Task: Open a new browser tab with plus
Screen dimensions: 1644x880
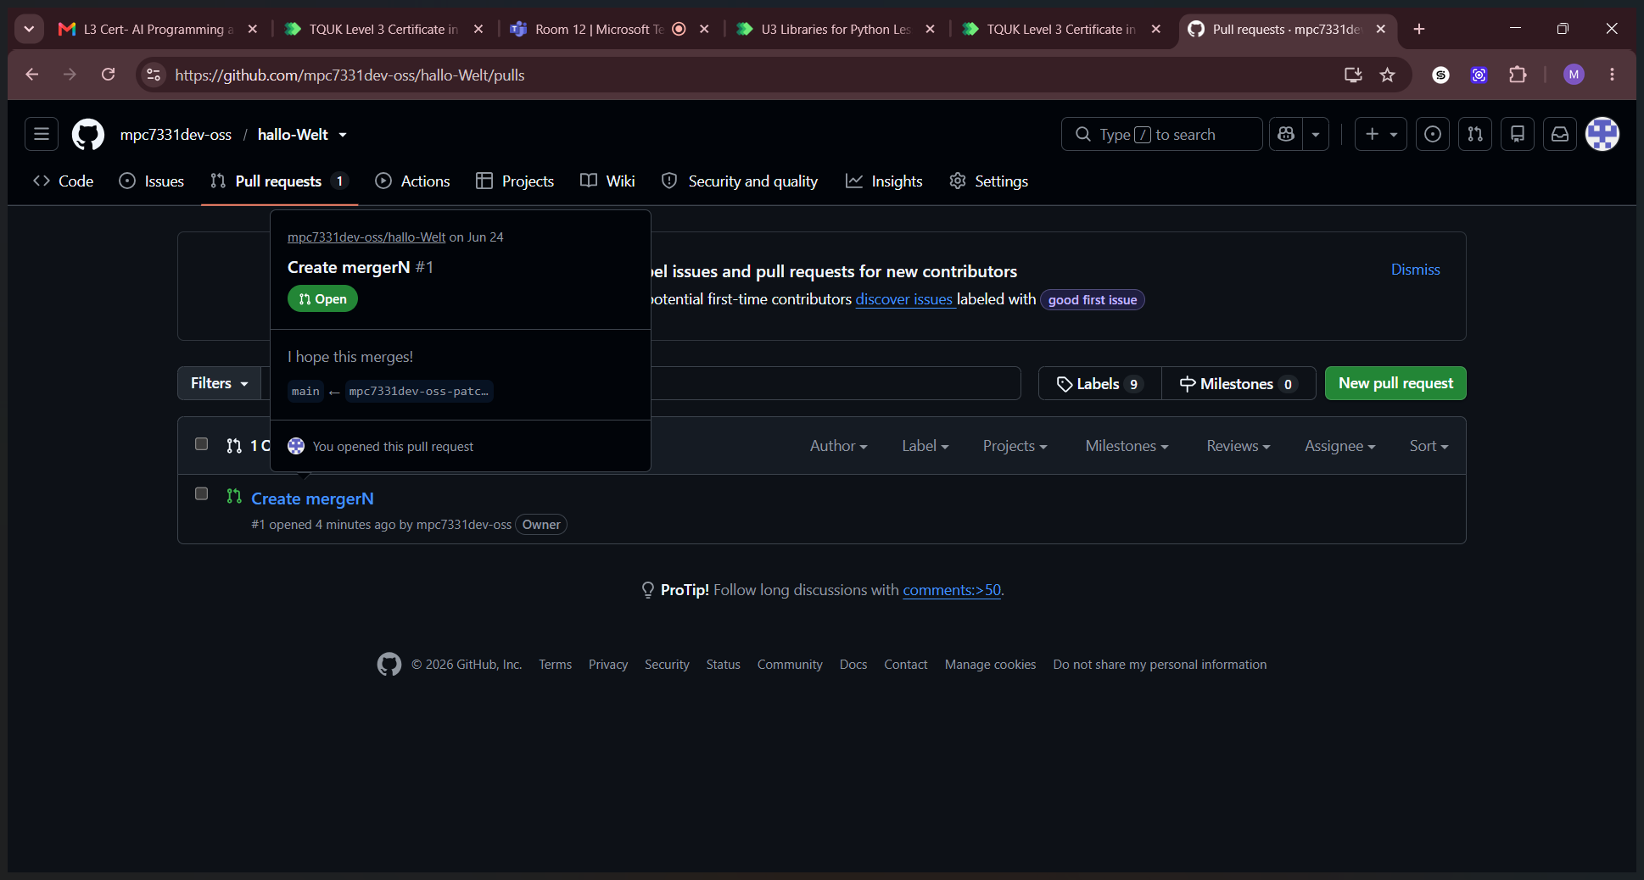Action: 1418,29
